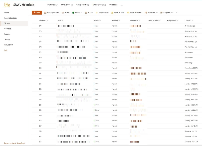Click the Mark as Read envelope icon
The width and height of the screenshot is (202, 146).
(112, 13)
